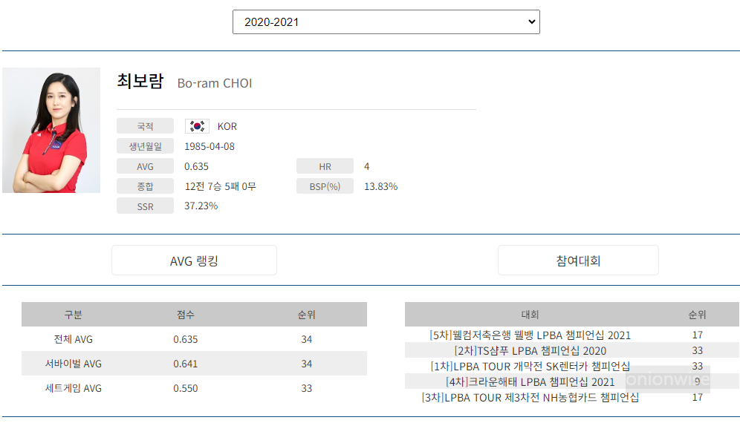
Task: Click the BSP(%) label
Action: (x=325, y=186)
